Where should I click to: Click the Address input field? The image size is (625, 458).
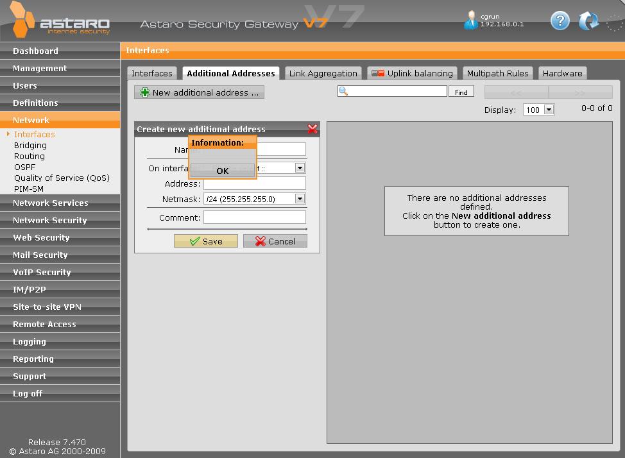(x=255, y=183)
